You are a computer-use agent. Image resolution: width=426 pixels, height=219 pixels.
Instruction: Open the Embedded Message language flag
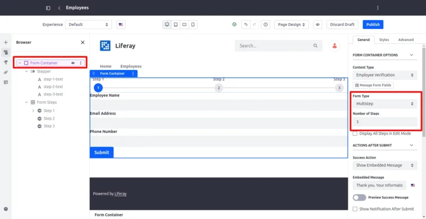413,185
